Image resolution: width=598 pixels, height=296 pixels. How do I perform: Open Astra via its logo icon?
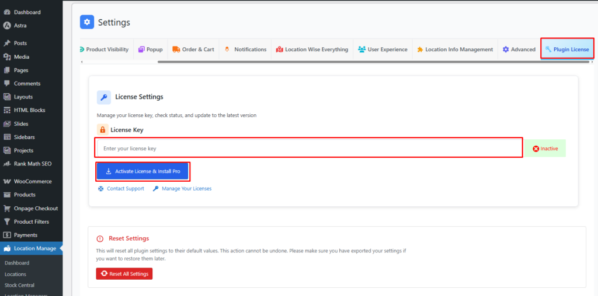click(x=7, y=26)
